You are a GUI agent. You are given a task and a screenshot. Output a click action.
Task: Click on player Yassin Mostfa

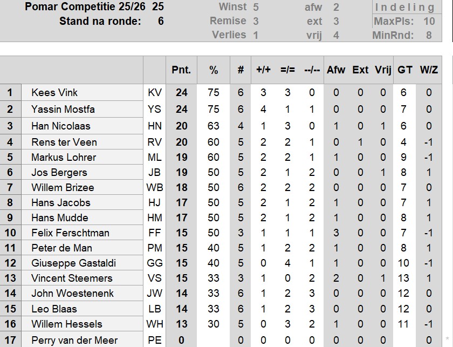click(63, 109)
